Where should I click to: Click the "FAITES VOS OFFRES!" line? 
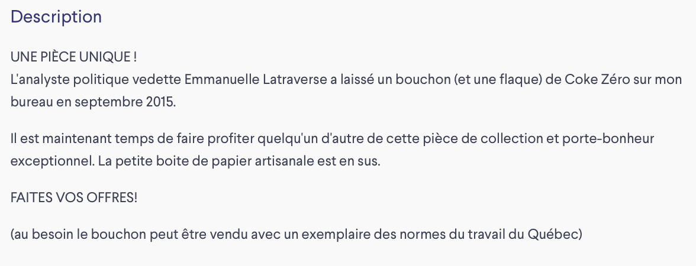[x=73, y=197]
